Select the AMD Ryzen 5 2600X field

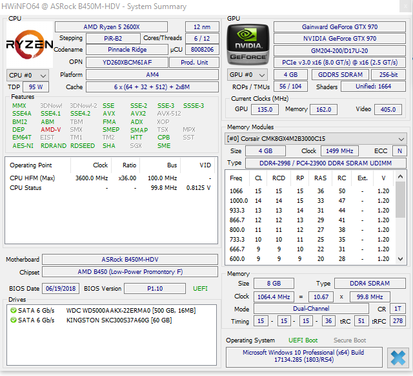coord(111,27)
